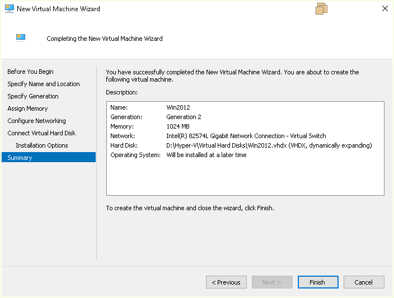
Task: Click Finish to create the virtual machine
Action: [318, 282]
